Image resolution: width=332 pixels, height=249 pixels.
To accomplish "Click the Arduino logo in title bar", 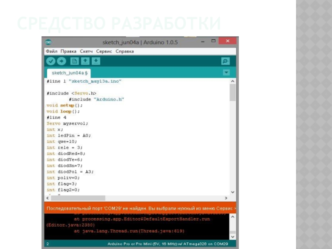I will click(x=48, y=42).
